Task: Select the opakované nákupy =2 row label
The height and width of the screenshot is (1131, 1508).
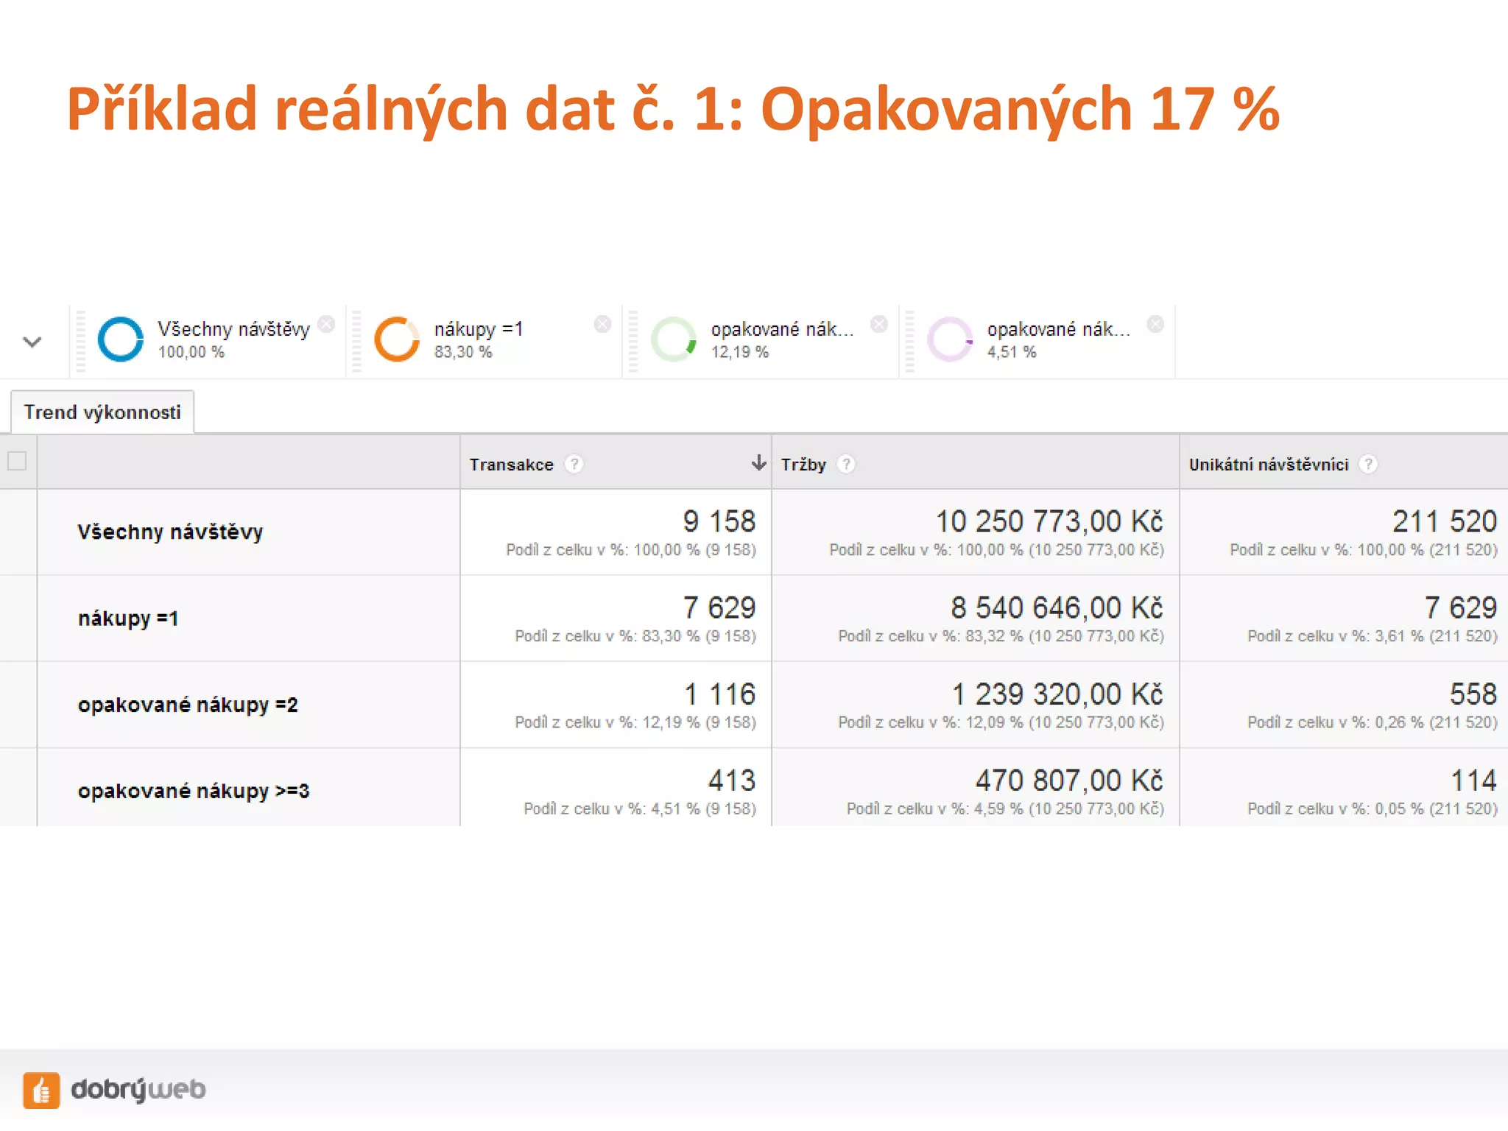Action: [x=188, y=705]
